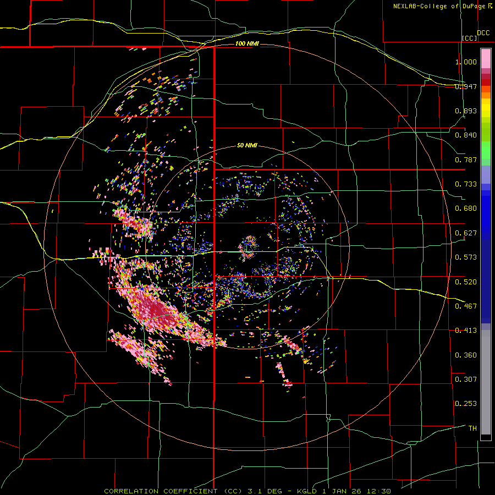
Task: Click the radar-site clutter at range rings' center
Action: pos(249,248)
